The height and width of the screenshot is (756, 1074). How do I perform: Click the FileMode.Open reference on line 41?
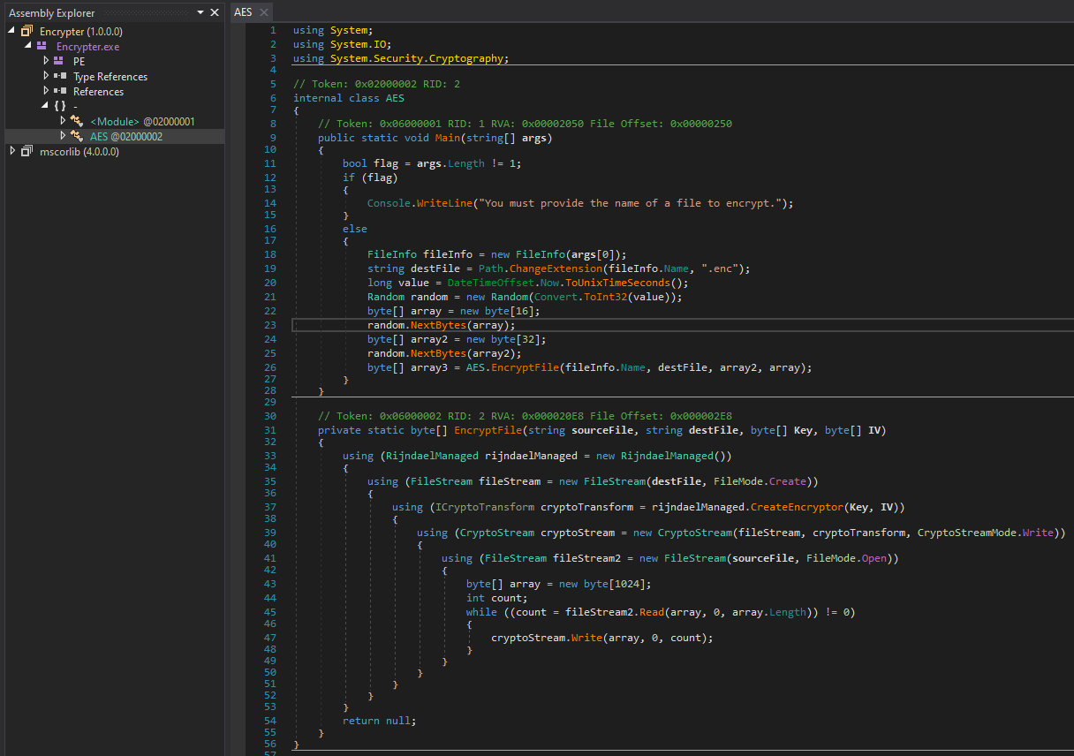pos(848,558)
